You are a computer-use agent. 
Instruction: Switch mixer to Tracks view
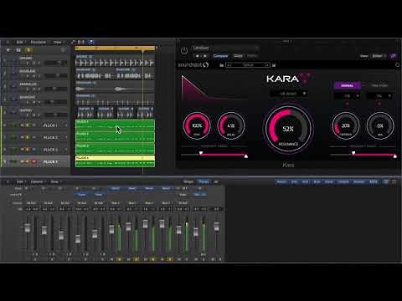(x=204, y=181)
